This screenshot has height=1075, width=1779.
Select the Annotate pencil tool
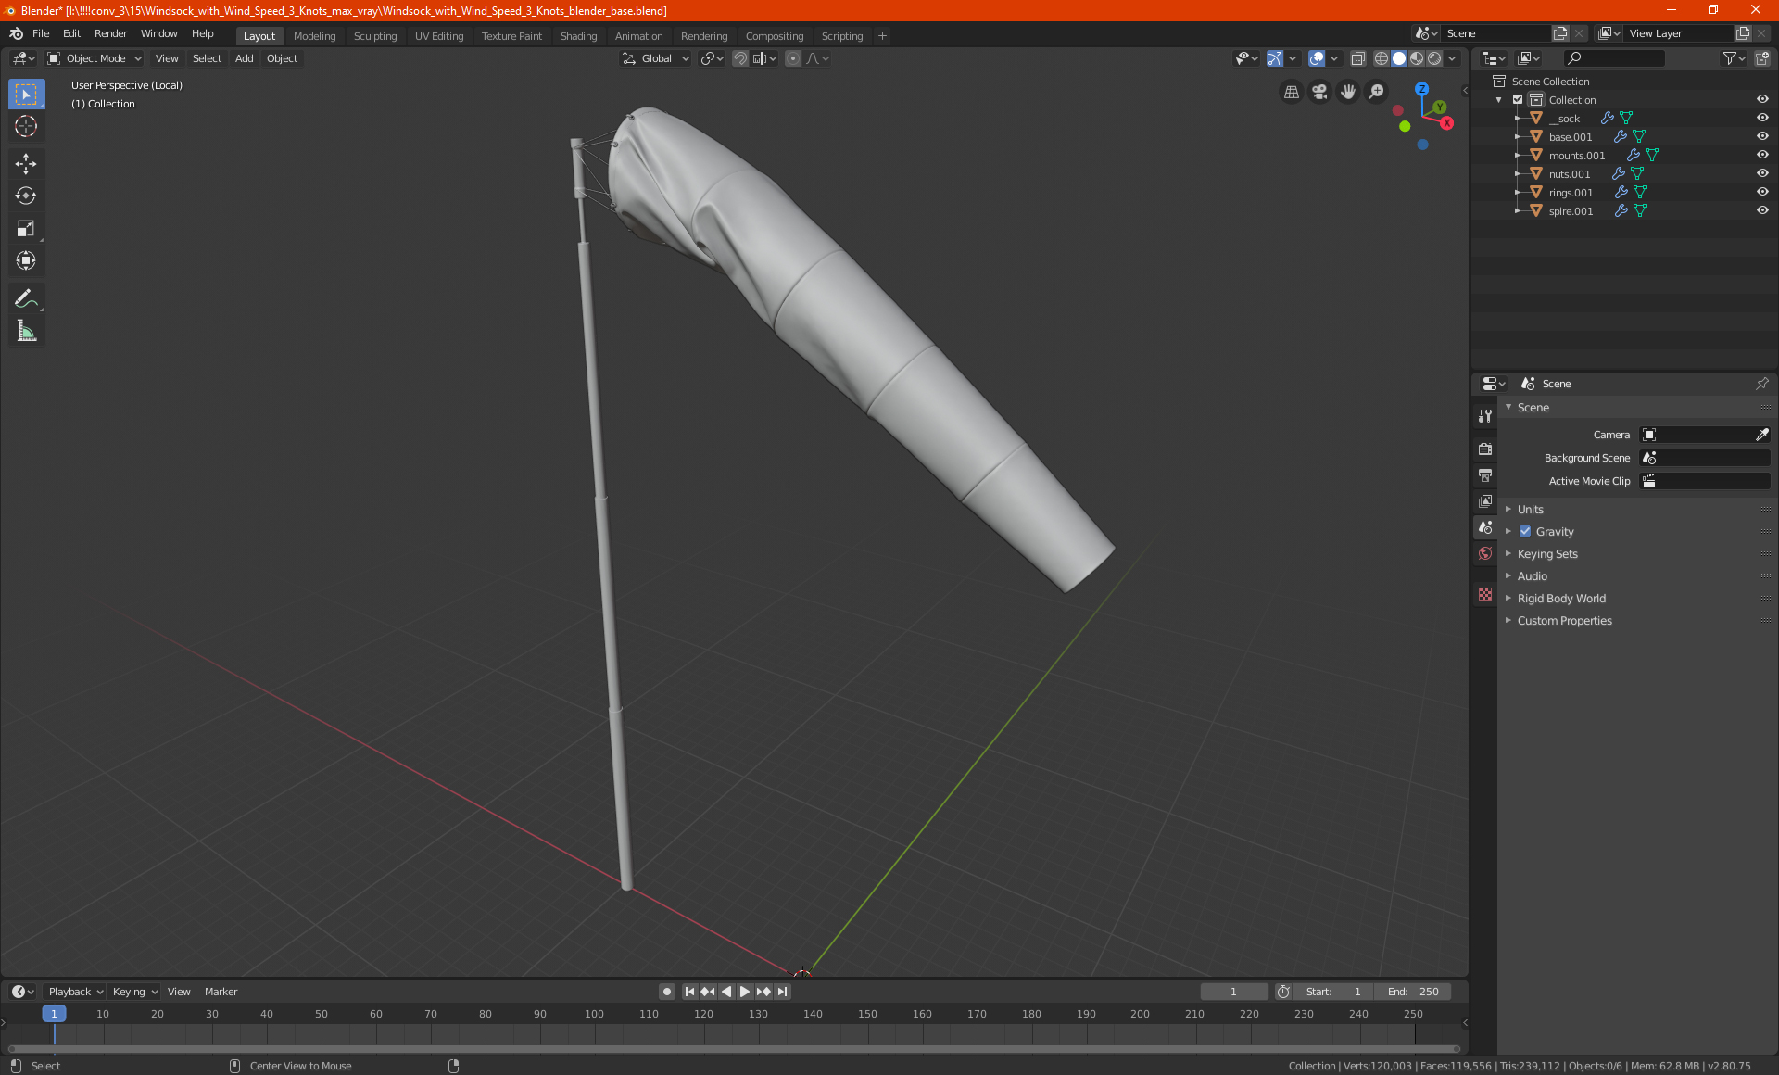click(x=26, y=298)
